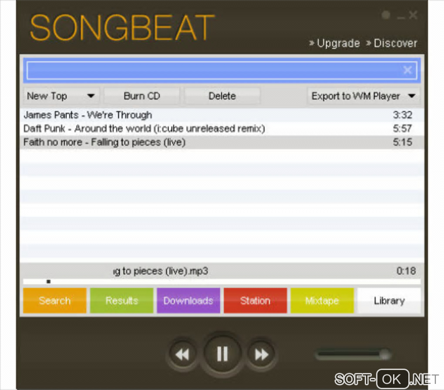Select Faith no more - Falling to pieces track

click(222, 142)
